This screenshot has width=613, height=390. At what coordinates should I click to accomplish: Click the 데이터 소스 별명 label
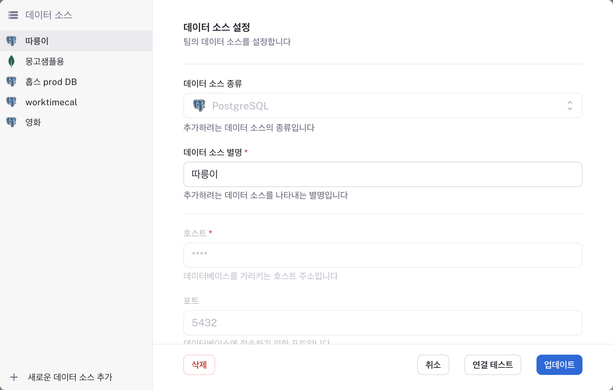[x=213, y=153]
